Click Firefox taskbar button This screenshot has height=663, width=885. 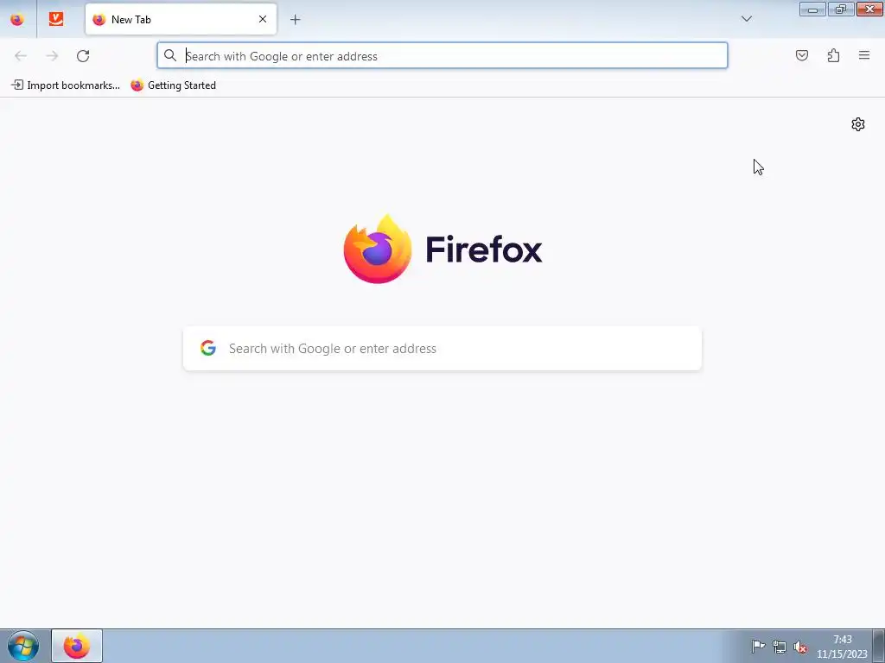[77, 646]
